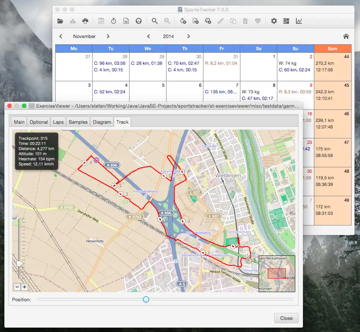Image resolution: width=360 pixels, height=332 pixels.
Task: Switch to the Diagram tab
Action: (x=102, y=122)
